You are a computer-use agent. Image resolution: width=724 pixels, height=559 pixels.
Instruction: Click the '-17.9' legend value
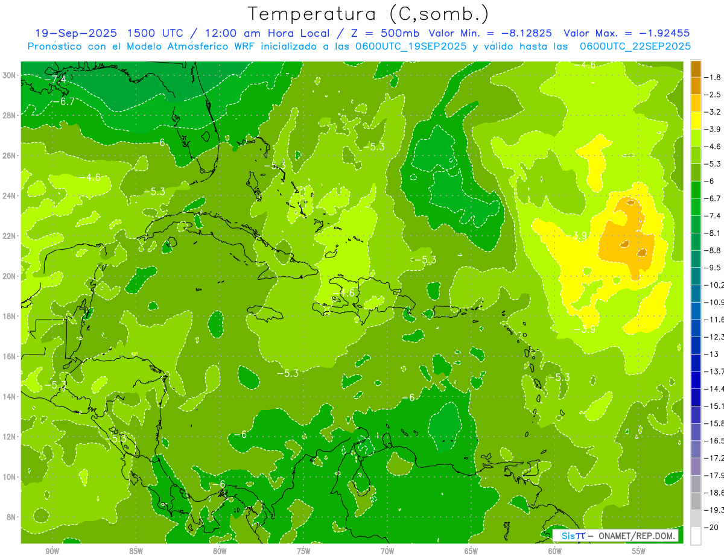(x=714, y=475)
